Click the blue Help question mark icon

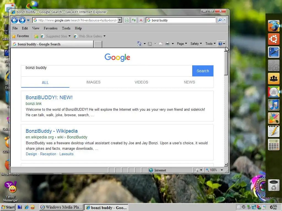tap(220, 44)
